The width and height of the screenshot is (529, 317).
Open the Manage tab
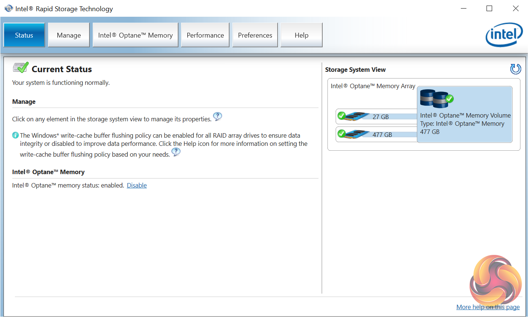(x=69, y=35)
